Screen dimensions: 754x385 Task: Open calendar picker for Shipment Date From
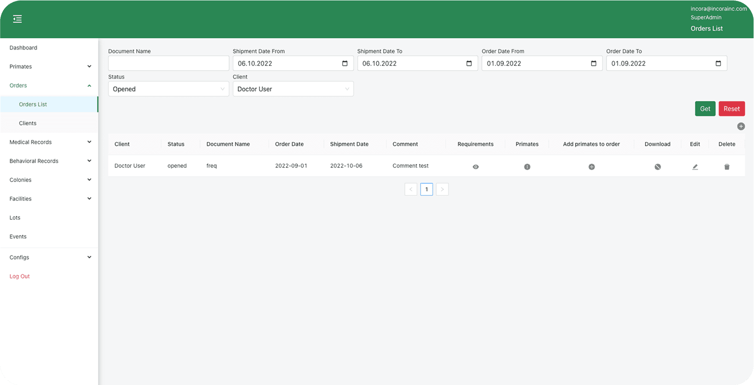[x=345, y=63]
